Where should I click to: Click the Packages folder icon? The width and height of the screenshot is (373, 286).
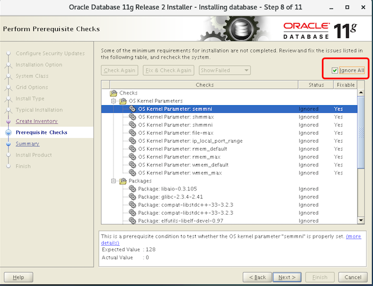[x=123, y=181]
